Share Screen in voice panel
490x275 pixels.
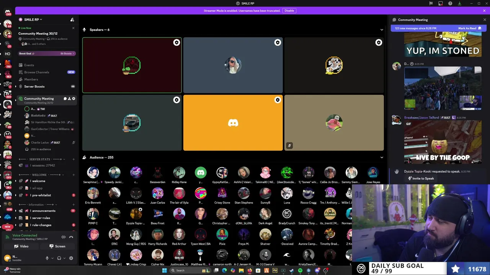[57, 246]
